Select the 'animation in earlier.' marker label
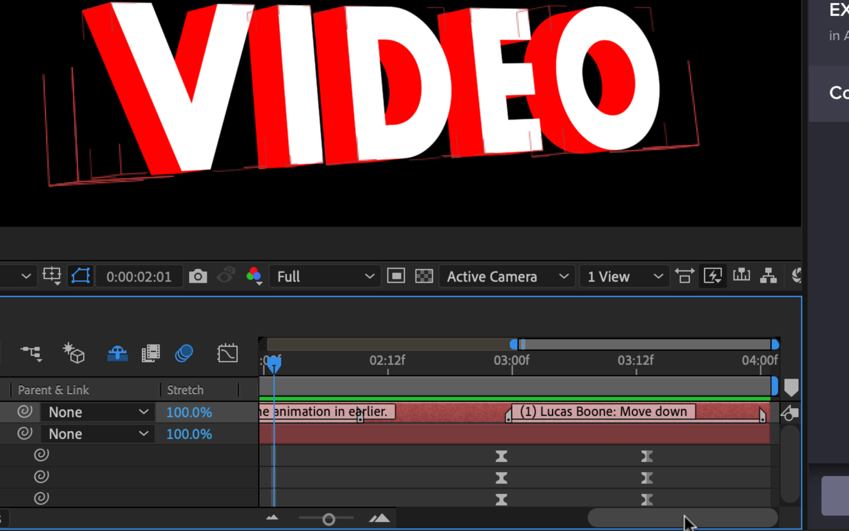 pyautogui.click(x=327, y=412)
